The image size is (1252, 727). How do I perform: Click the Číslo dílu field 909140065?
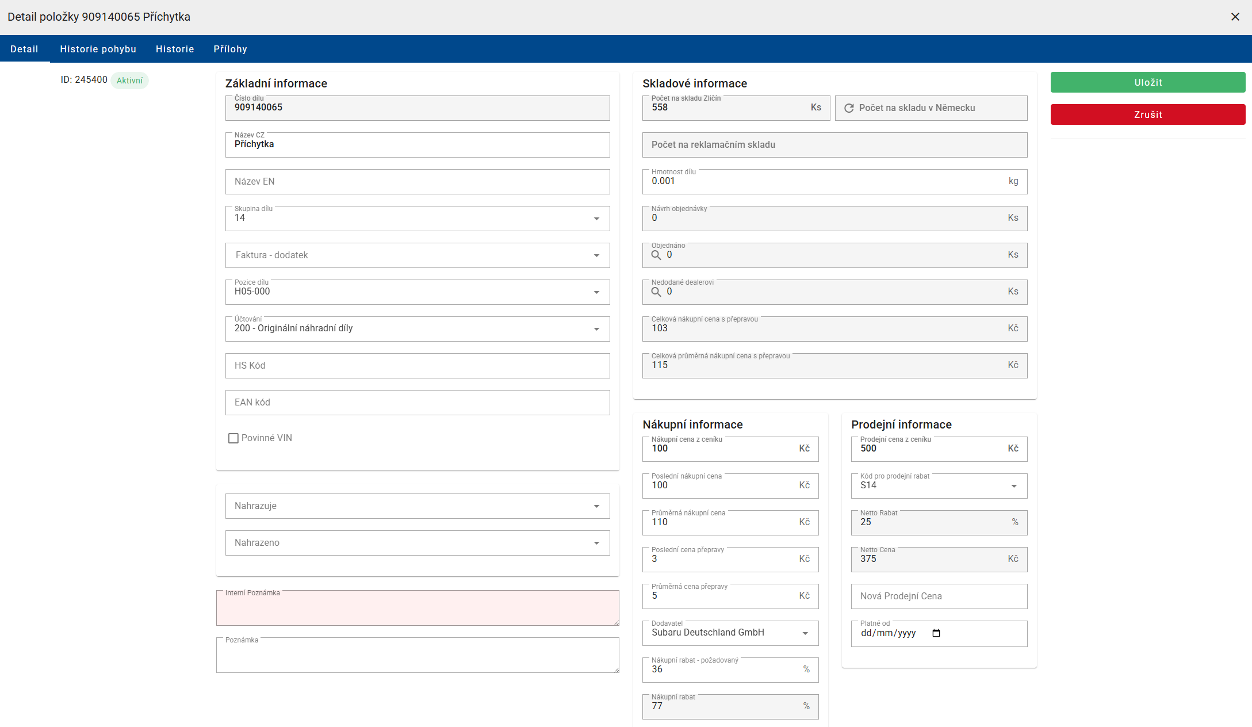[x=418, y=108]
